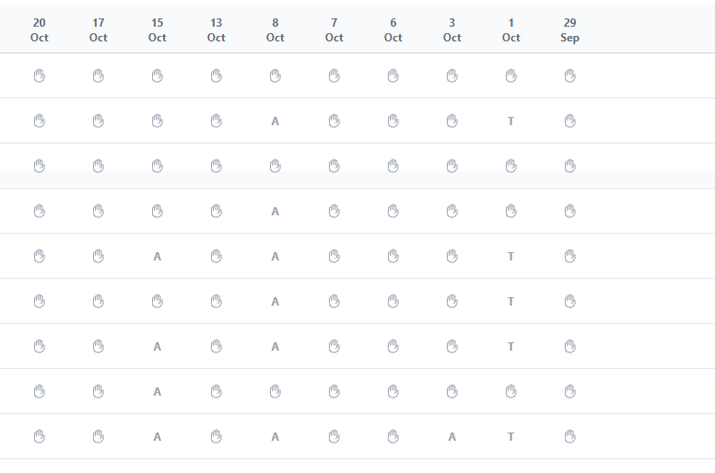This screenshot has height=473, width=715.
Task: Click first-row hand icon under 13 Oct
Action: pos(216,75)
